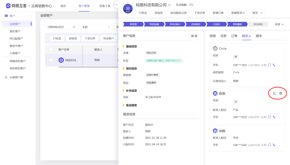Switch to the 订单 tab
The image size is (290, 165).
(234, 36)
